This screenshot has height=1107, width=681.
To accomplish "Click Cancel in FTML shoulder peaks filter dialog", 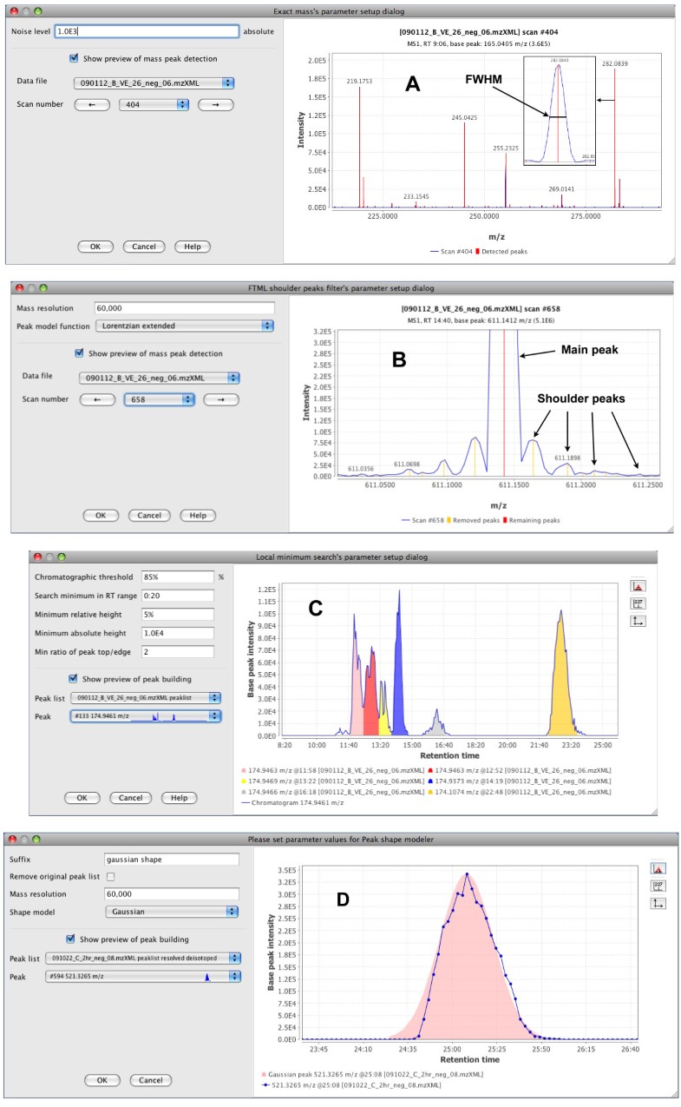I will [x=149, y=515].
